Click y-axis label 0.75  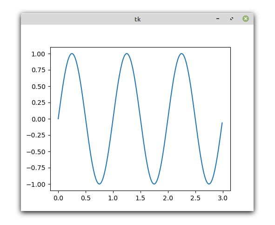coord(39,70)
